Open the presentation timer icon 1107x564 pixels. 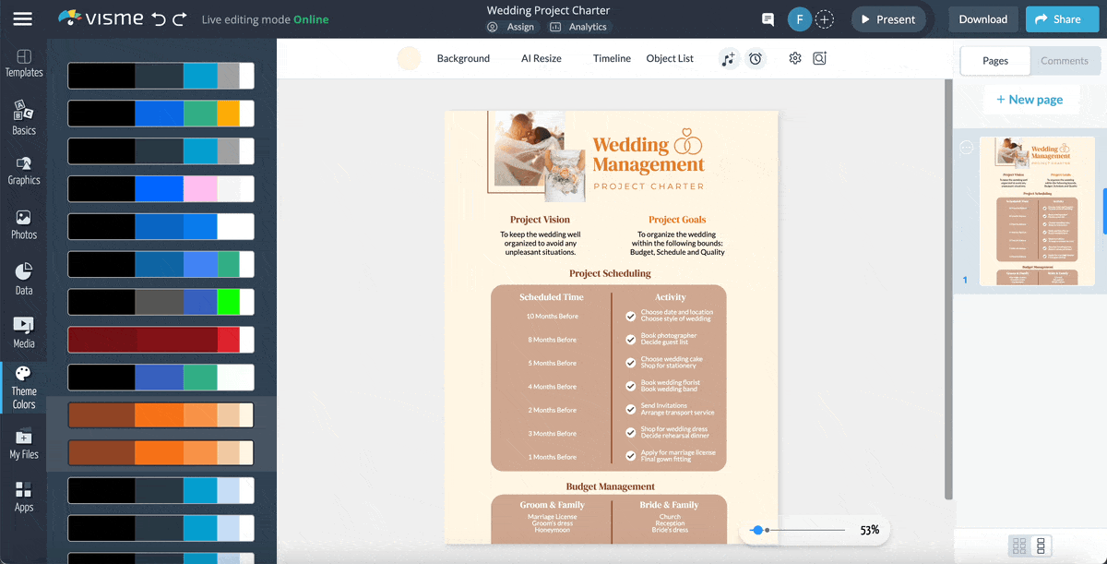tap(756, 57)
